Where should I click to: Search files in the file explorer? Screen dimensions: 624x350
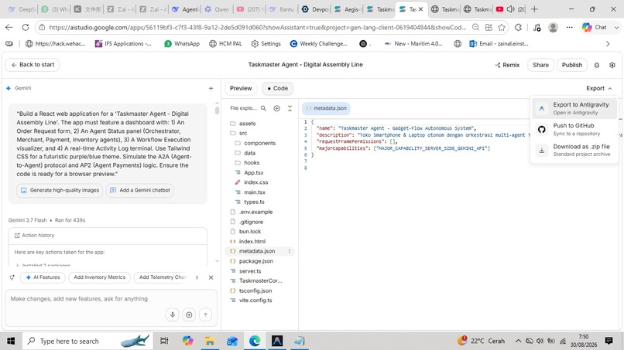click(x=263, y=108)
